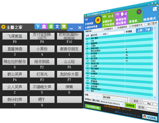Click the 主播之家 logo icon in the compact window
Viewport: 159px width, 123px height.
point(3,27)
